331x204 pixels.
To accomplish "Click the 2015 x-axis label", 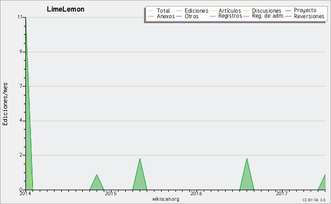I will [111, 194].
